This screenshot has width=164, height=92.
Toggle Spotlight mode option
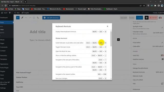[148, 27]
